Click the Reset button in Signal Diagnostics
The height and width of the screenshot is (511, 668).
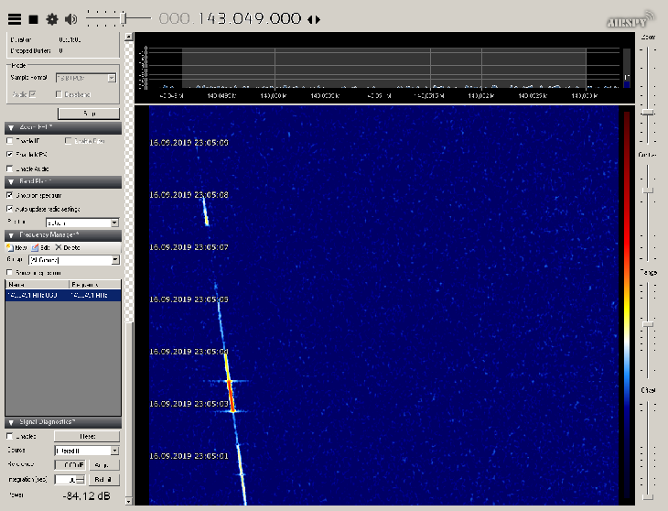(x=87, y=437)
